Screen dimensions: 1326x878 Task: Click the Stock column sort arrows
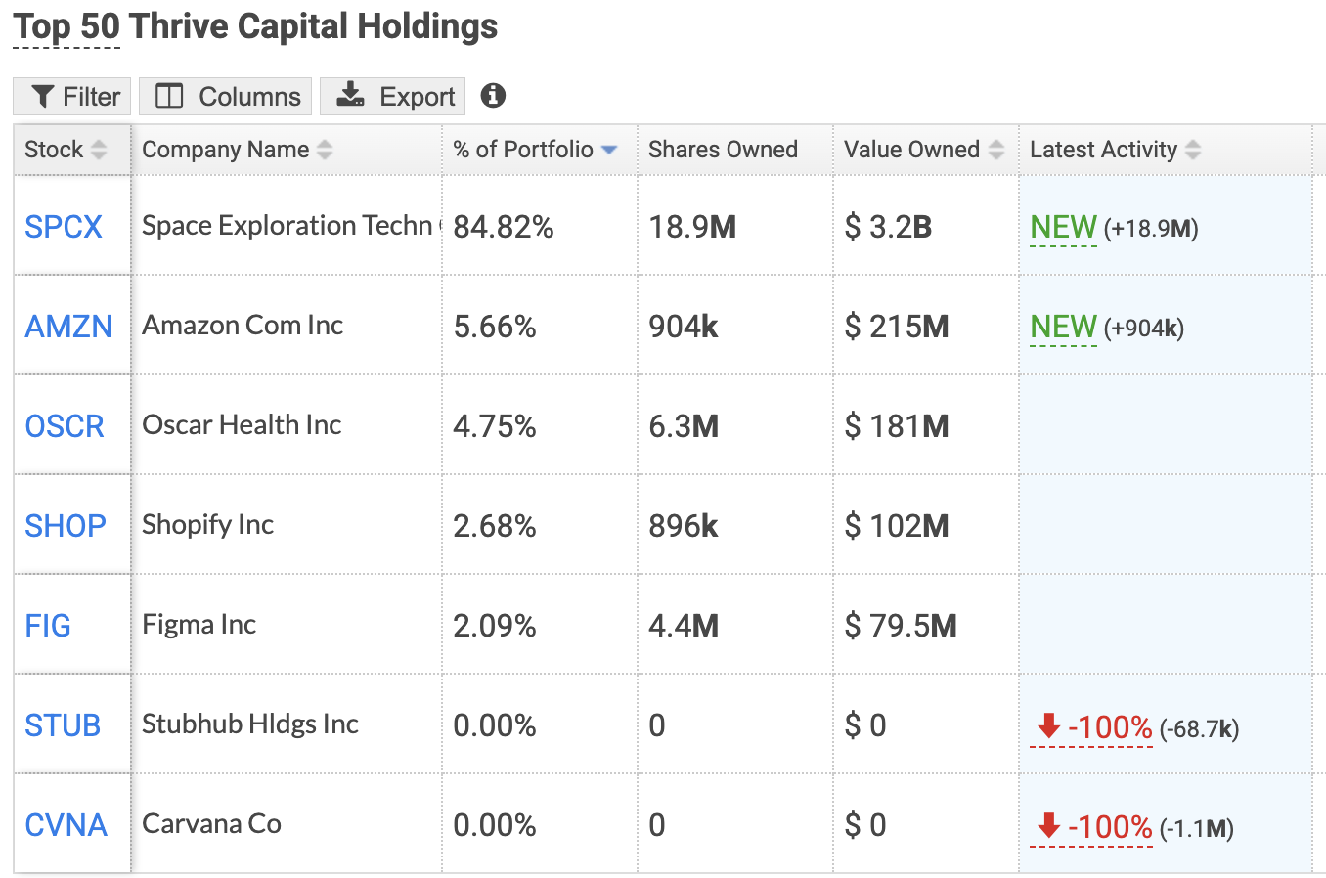tap(99, 150)
